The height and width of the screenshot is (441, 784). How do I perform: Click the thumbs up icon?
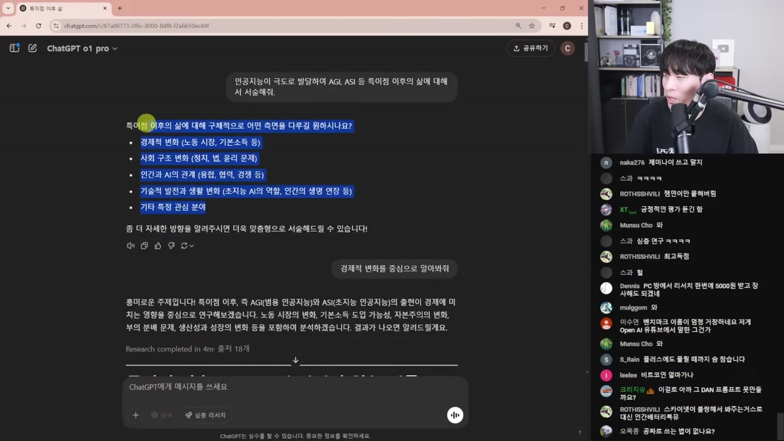click(x=157, y=246)
